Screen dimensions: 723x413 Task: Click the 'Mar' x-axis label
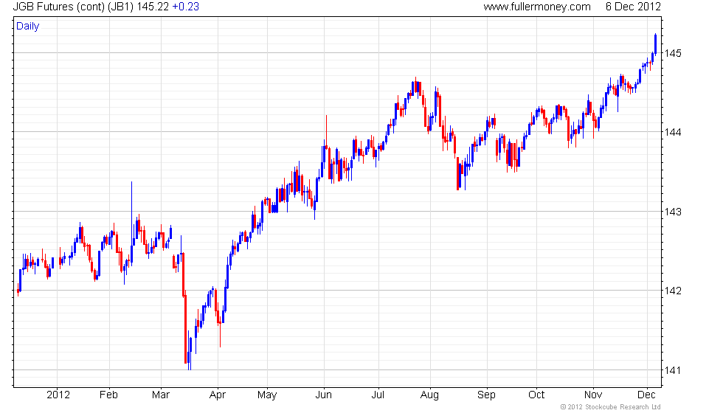coord(161,395)
